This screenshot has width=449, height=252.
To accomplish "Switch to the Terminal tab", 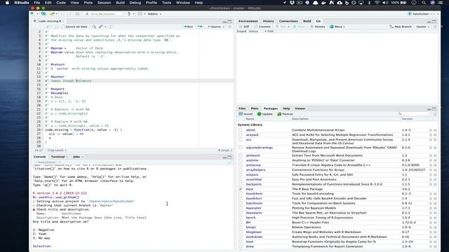I will [58, 157].
